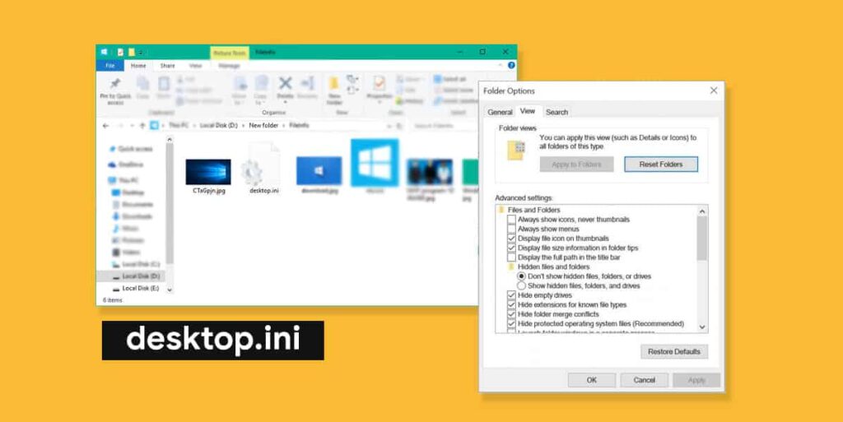843x422 pixels.
Task: Uncheck Display file icon on thumbnails
Action: (511, 239)
